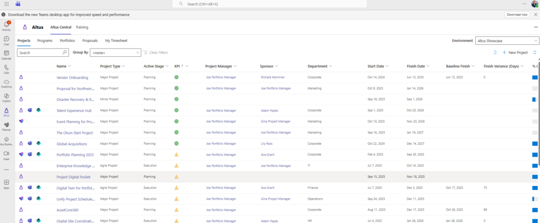Screen dimensions: 540x223
Task: Switch to the Portfolios tab
Action: tap(67, 40)
